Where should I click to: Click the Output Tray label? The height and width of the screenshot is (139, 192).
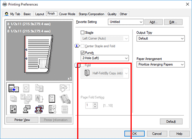[x=144, y=33]
